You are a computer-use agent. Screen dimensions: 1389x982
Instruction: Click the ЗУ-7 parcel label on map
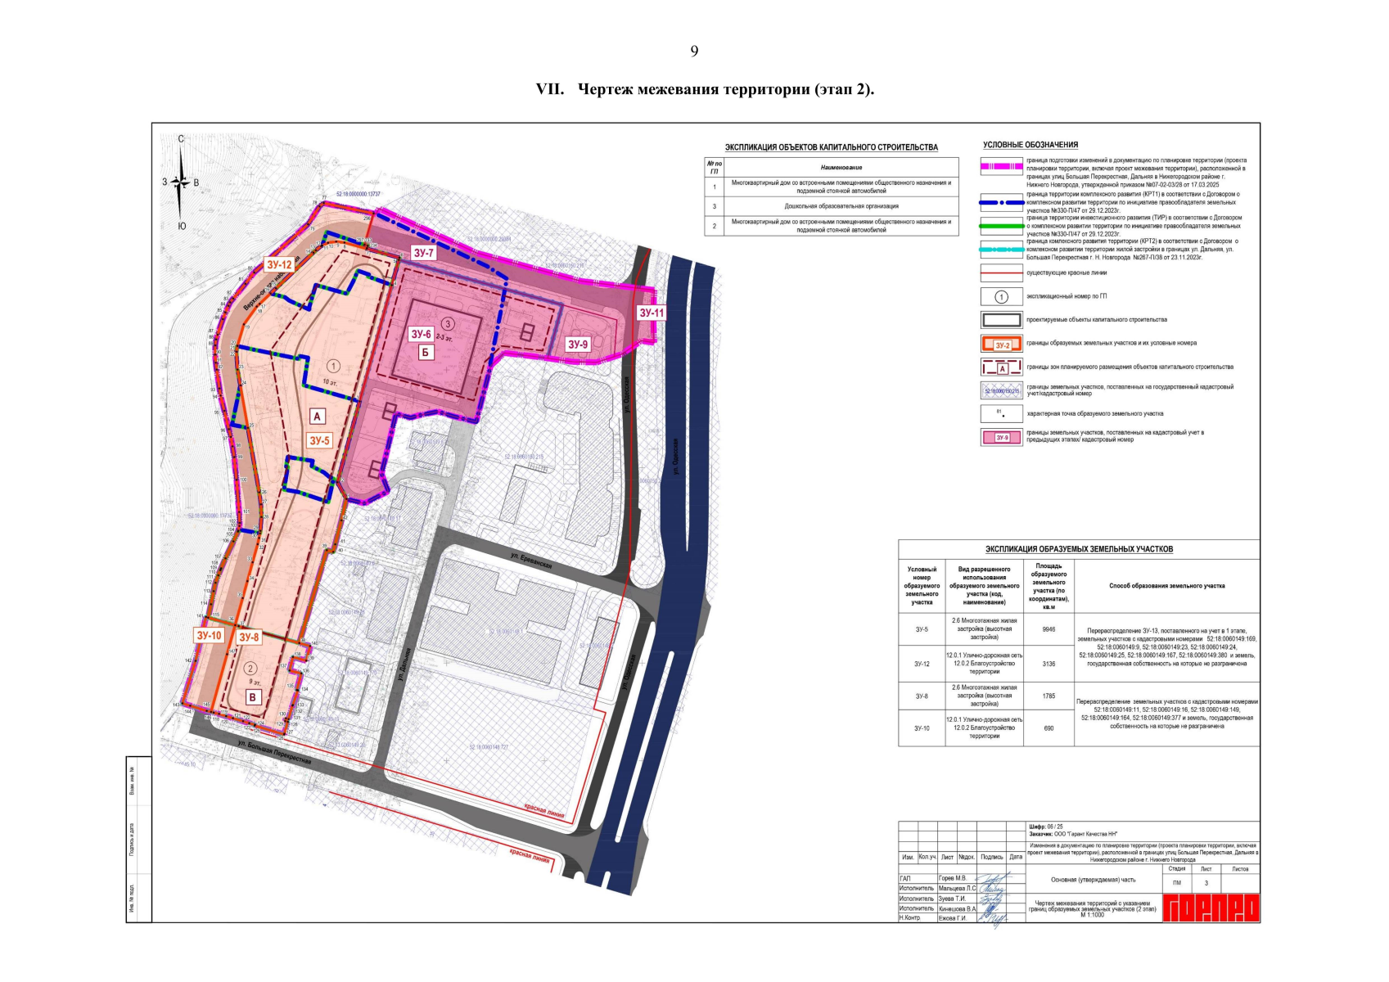423,254
